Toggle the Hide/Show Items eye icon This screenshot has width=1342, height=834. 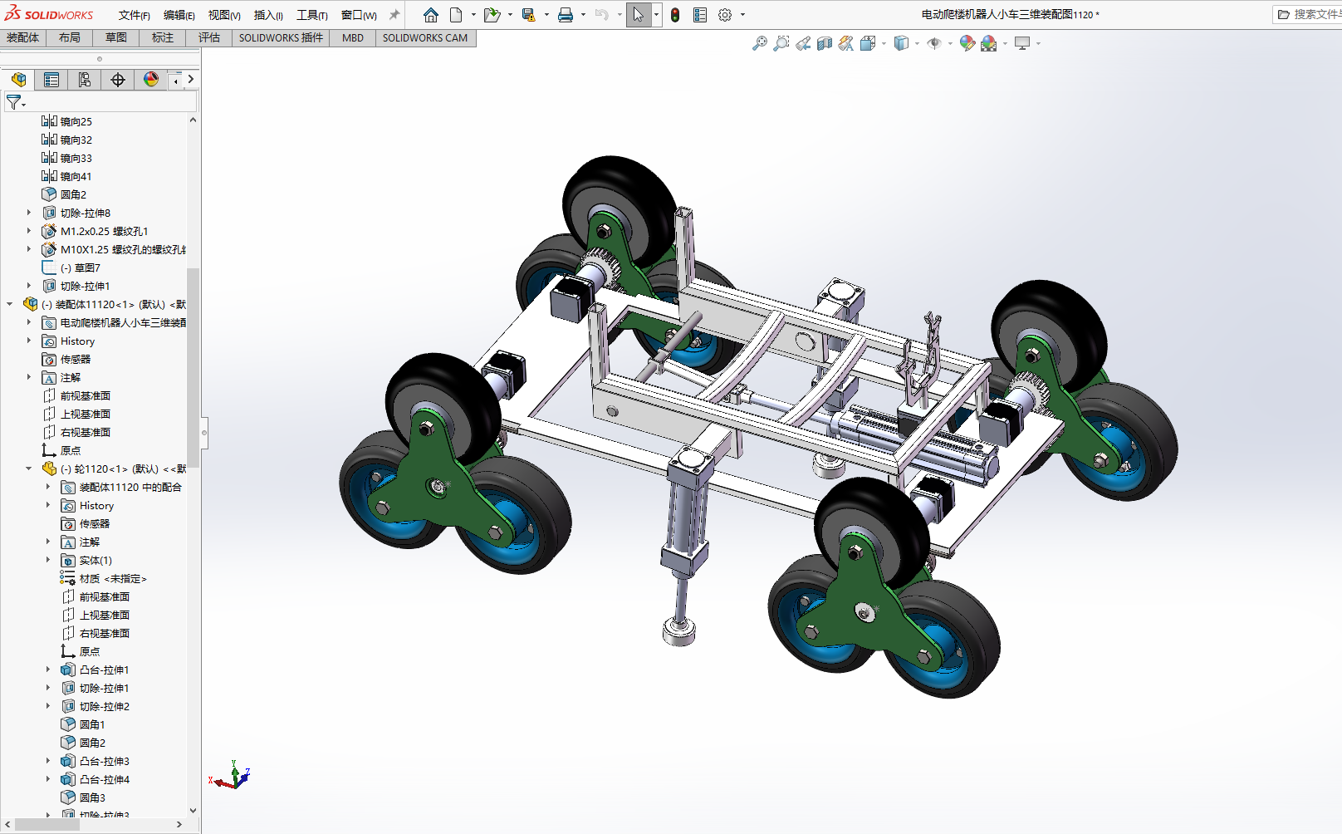(934, 43)
